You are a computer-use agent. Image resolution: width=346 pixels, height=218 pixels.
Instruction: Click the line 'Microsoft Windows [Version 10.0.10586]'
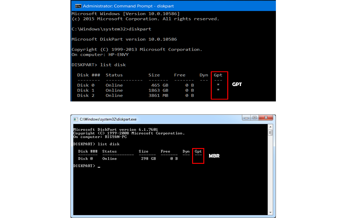tap(126, 14)
